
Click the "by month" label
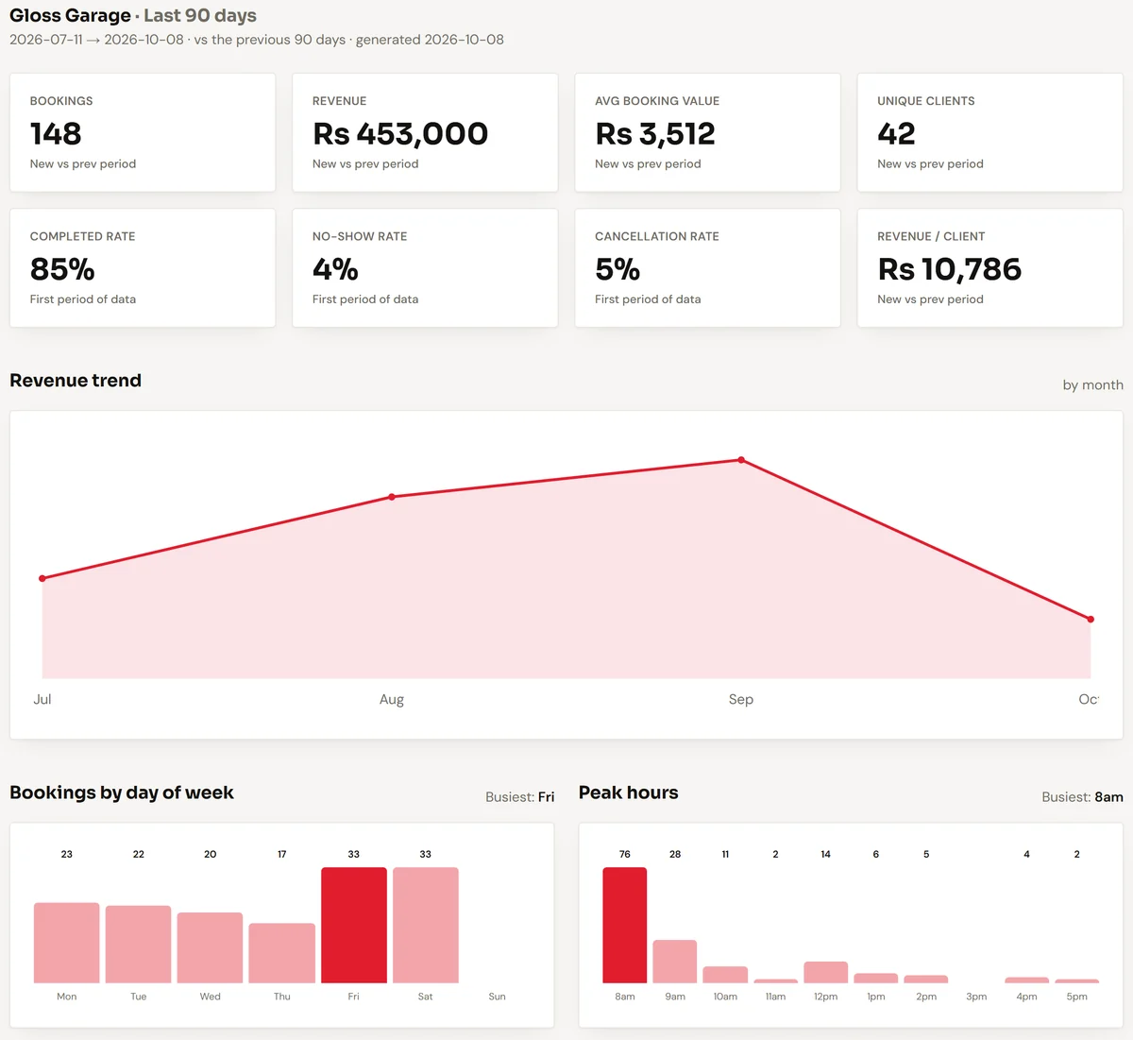1092,385
